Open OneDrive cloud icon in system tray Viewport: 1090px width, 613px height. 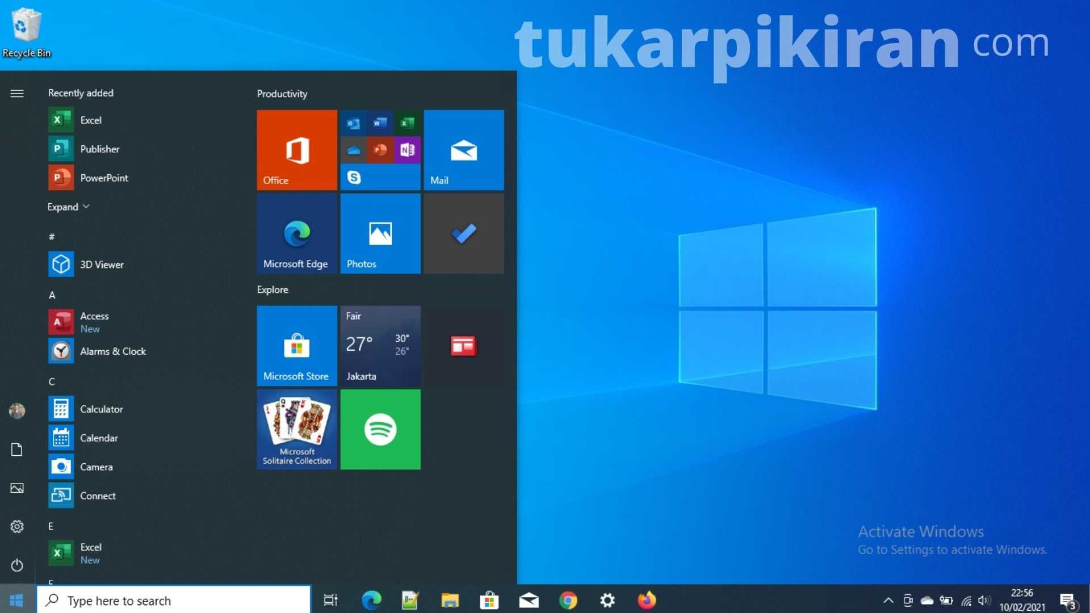pos(927,600)
